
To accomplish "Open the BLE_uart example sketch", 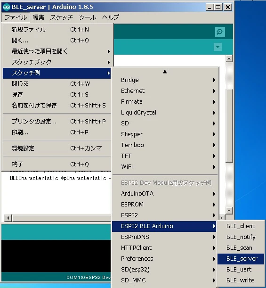I will click(241, 270).
